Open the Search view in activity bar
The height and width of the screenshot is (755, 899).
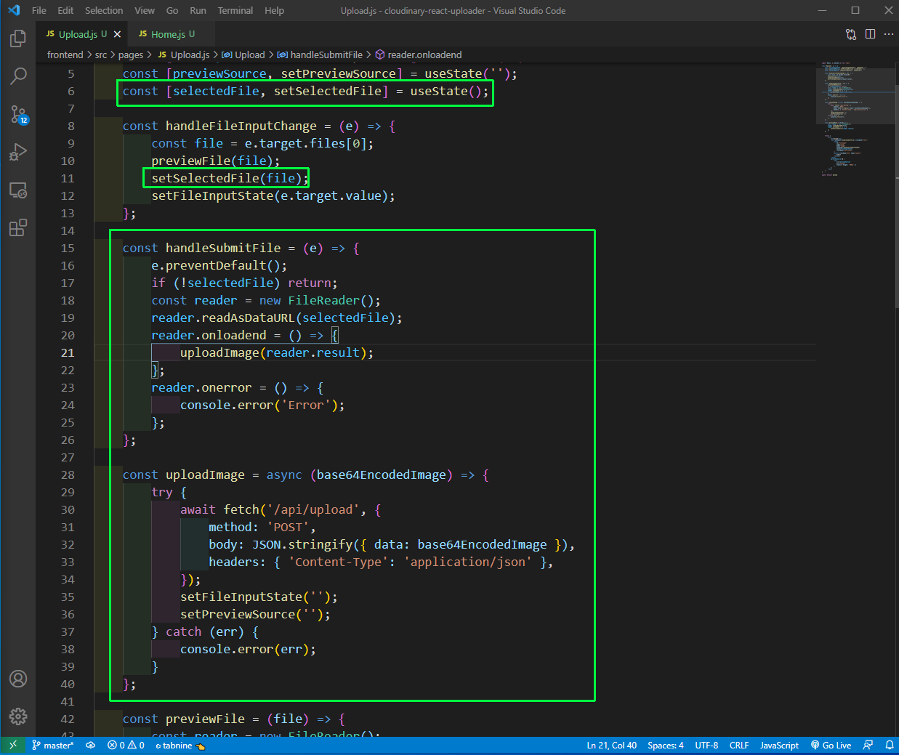click(18, 76)
